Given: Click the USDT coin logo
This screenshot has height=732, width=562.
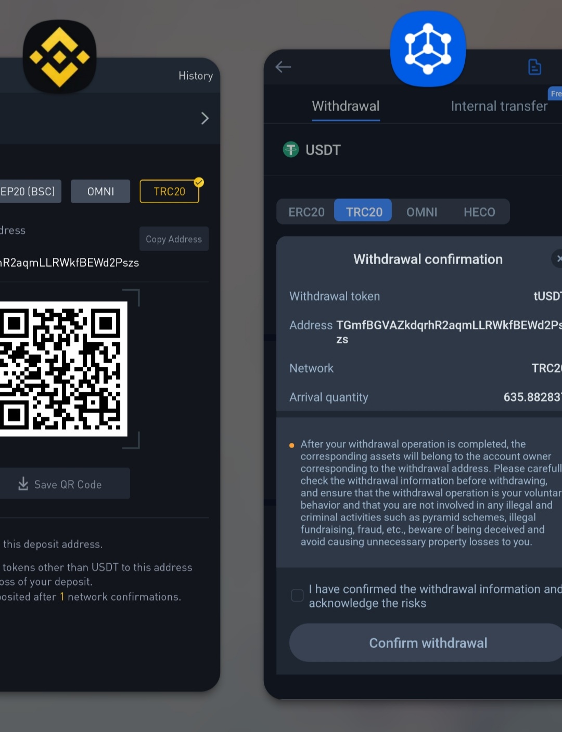Looking at the screenshot, I should [x=291, y=150].
